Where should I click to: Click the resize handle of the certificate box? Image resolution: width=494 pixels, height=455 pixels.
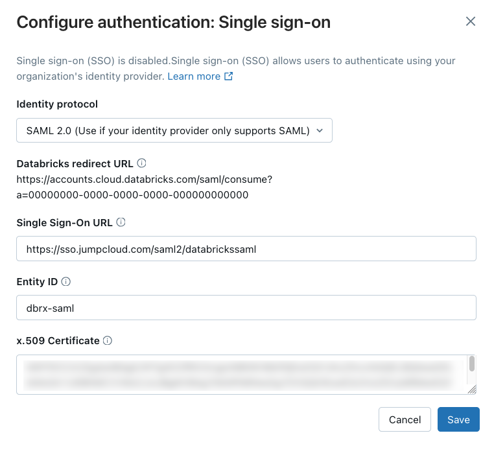[472, 389]
